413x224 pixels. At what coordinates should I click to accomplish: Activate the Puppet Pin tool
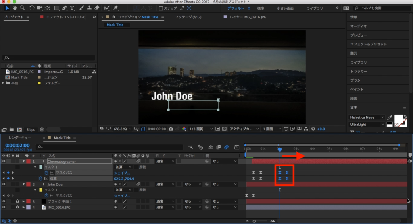pos(116,8)
